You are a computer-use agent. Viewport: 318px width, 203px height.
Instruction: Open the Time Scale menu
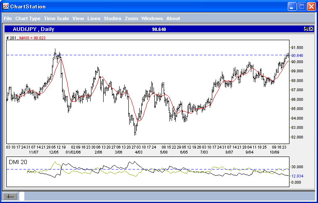coord(56,18)
